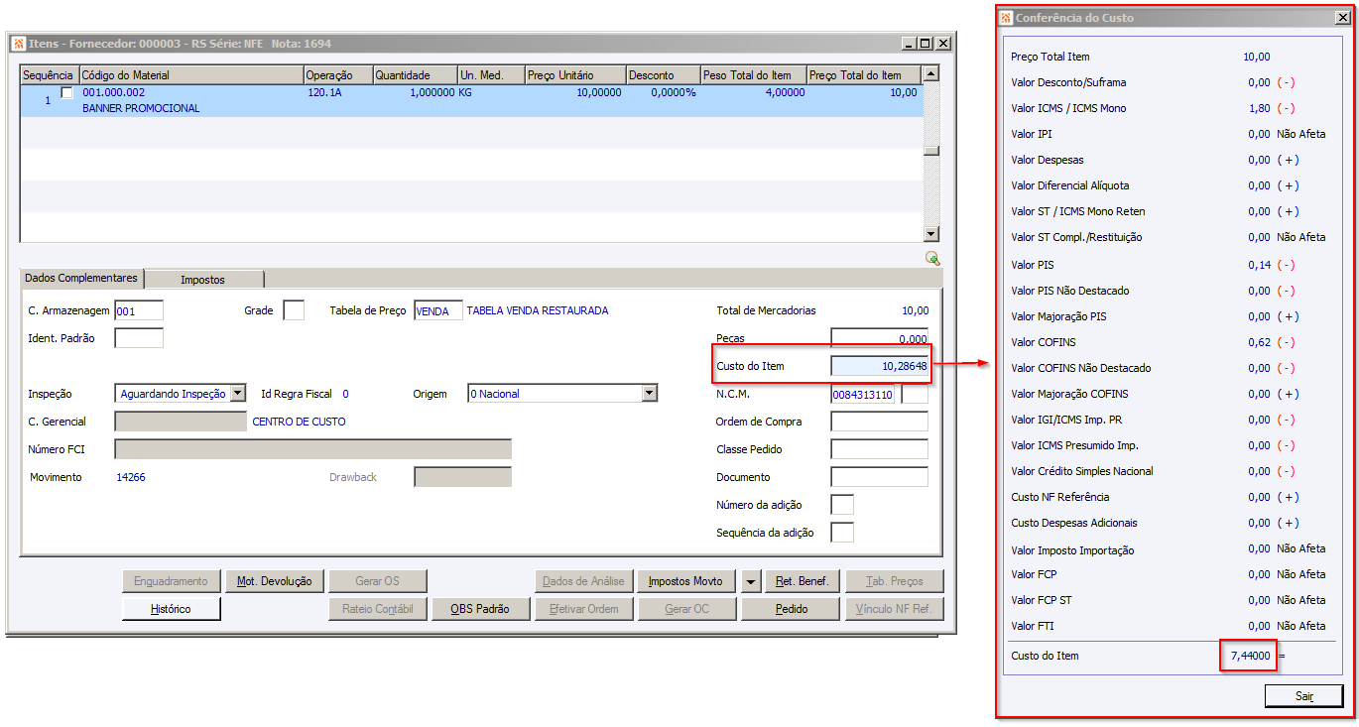This screenshot has height=727, width=1359.
Task: Click the Tab. Preços button
Action: point(894,581)
